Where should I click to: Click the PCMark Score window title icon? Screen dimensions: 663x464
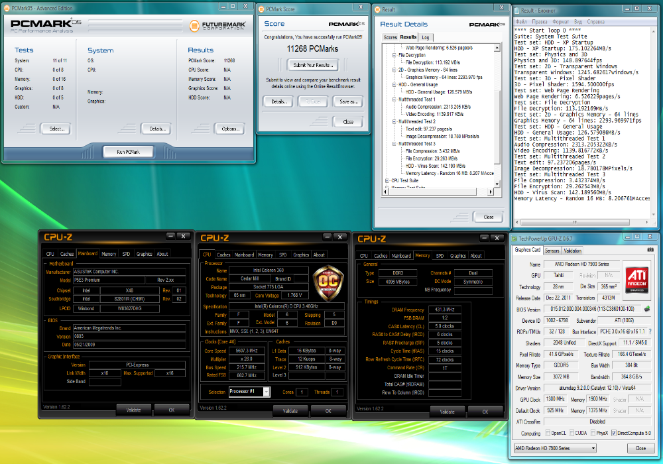(x=261, y=9)
